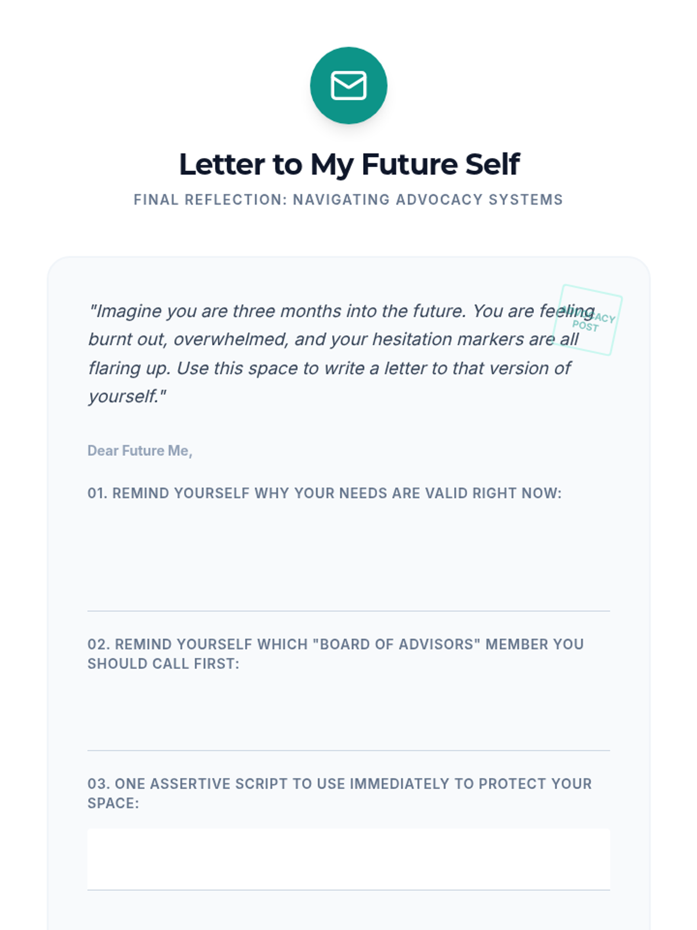Viewport: 697px width, 930px height.
Task: Select the 'Letter to My Future Self' heading
Action: point(348,164)
